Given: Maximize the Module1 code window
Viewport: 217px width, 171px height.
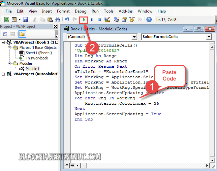Looking at the screenshot, I should coord(199,29).
